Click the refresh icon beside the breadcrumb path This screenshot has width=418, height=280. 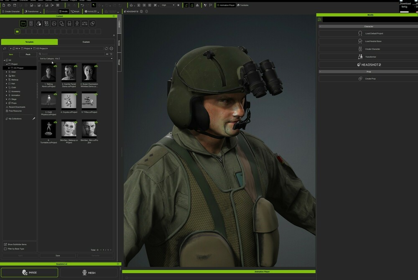(x=107, y=48)
